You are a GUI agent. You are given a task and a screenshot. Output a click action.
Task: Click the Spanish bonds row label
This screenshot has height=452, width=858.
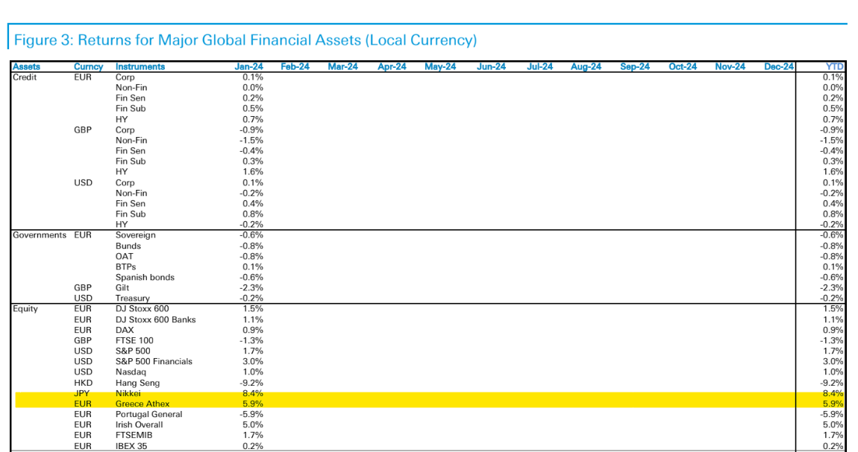point(145,277)
